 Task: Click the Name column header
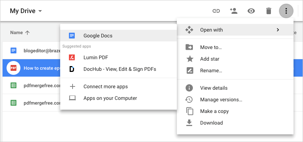16,33
